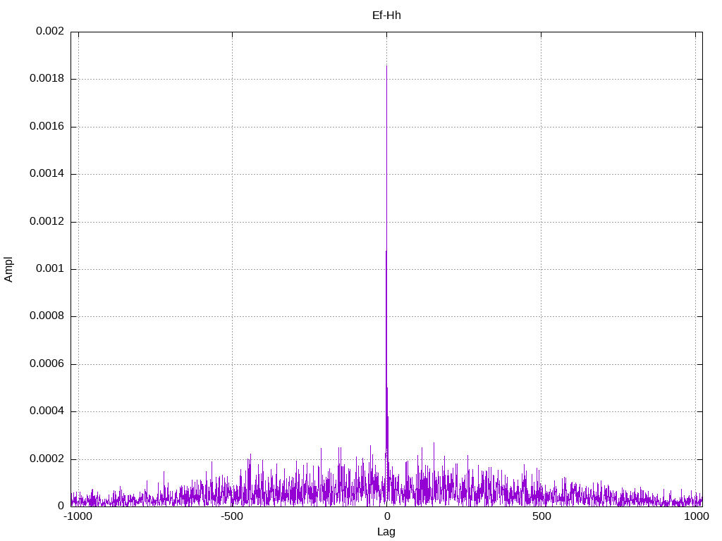Select the top of the central spike
The image size is (722, 541).
[x=386, y=67]
